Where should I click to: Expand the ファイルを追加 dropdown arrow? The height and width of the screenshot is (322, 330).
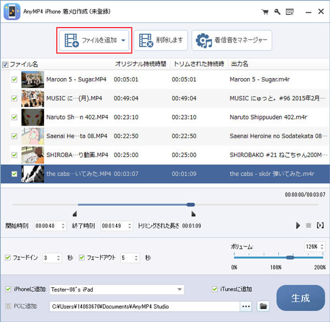coord(124,40)
